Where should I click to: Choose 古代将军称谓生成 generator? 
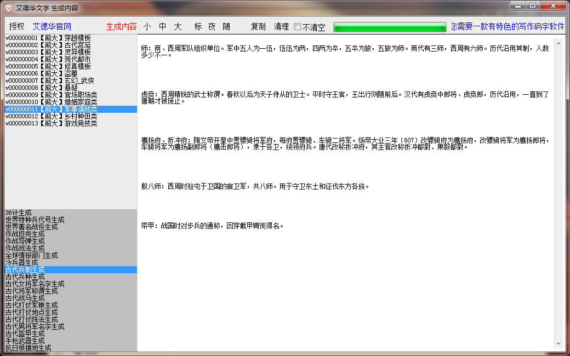(x=71, y=291)
